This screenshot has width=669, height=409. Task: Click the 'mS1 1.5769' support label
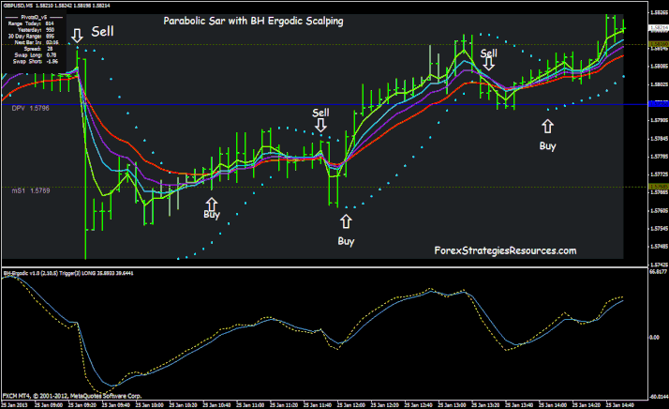coord(31,190)
